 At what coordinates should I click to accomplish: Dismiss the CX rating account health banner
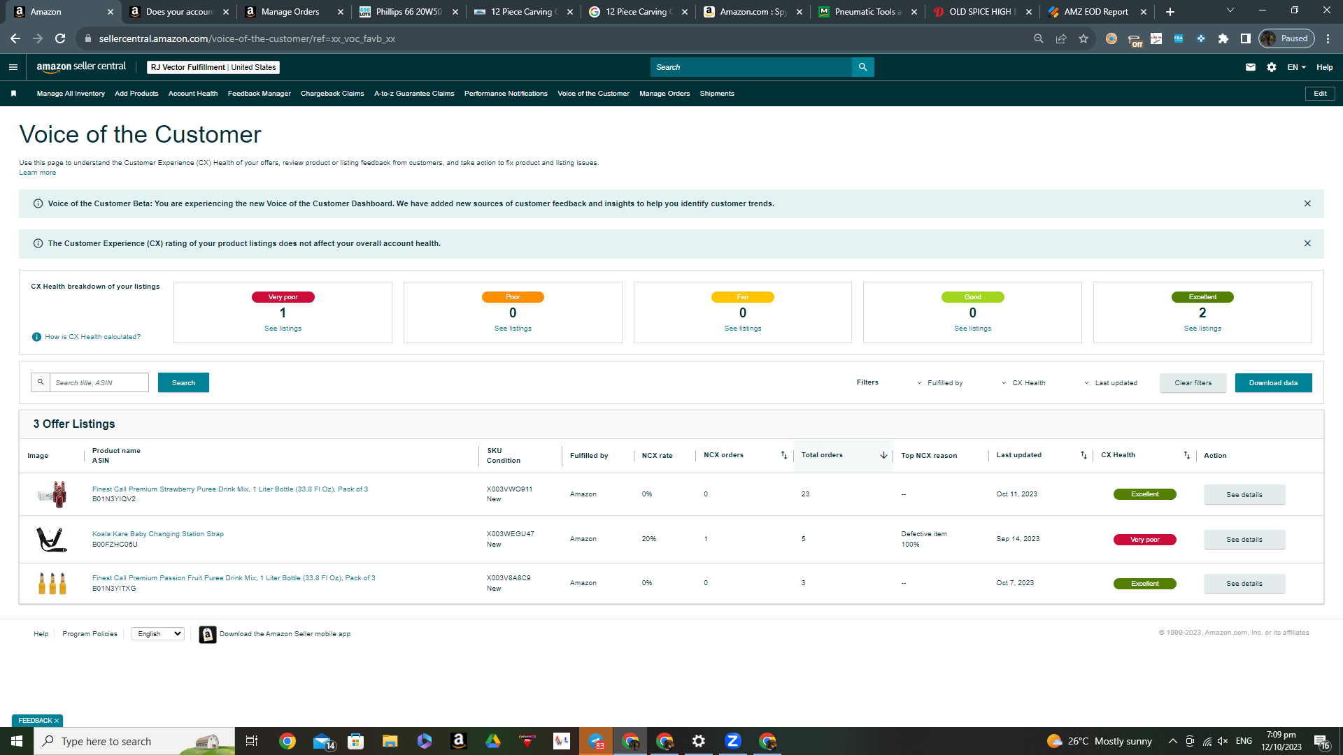(x=1307, y=243)
